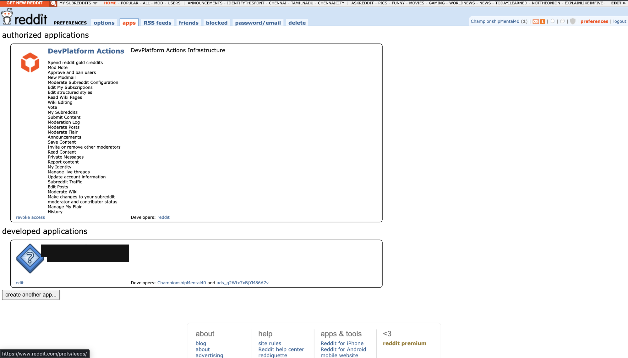Open the orange mail envelope inbox icon
Screen dimensions: 628x358
pos(536,21)
